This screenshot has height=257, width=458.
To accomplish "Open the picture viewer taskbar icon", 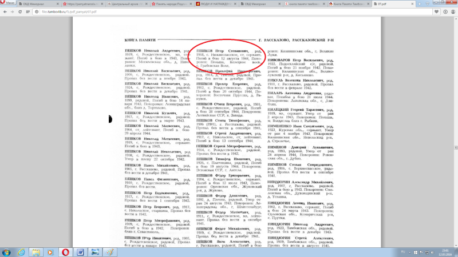I will pyautogui.click(x=95, y=252).
